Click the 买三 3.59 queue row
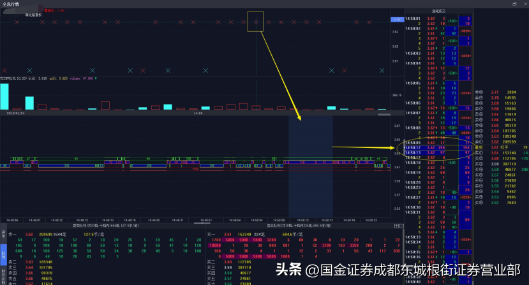This screenshot has width=529, height=285. click(x=230, y=267)
